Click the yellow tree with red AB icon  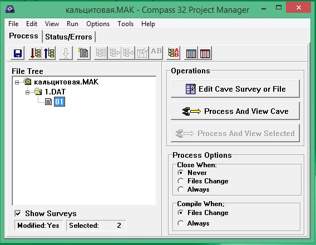click(x=174, y=53)
